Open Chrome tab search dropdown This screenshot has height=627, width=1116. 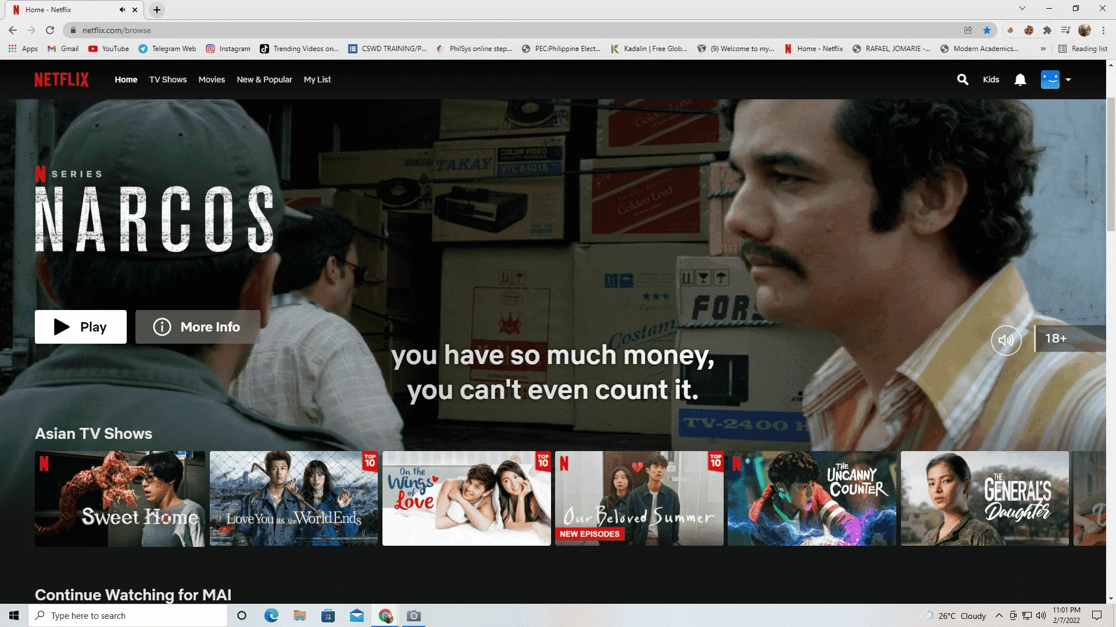[1022, 9]
